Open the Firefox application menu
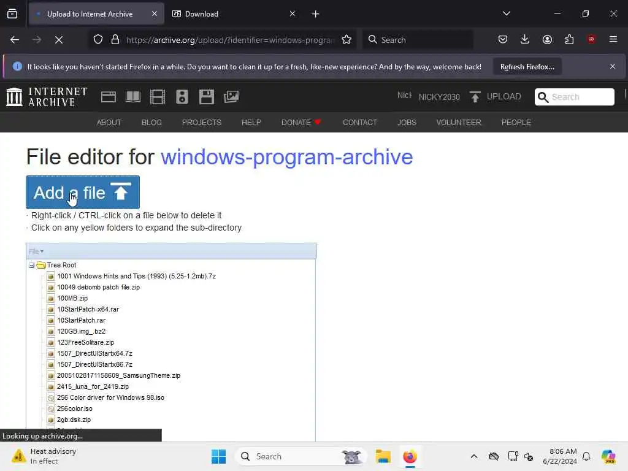Viewport: 628px width, 471px height. click(x=613, y=39)
